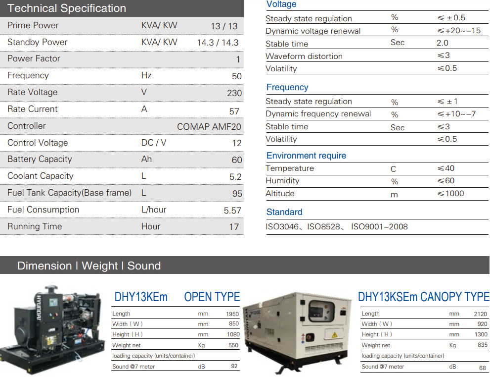Click the canopy height value '1300'
The height and width of the screenshot is (377, 490).
coord(481,335)
